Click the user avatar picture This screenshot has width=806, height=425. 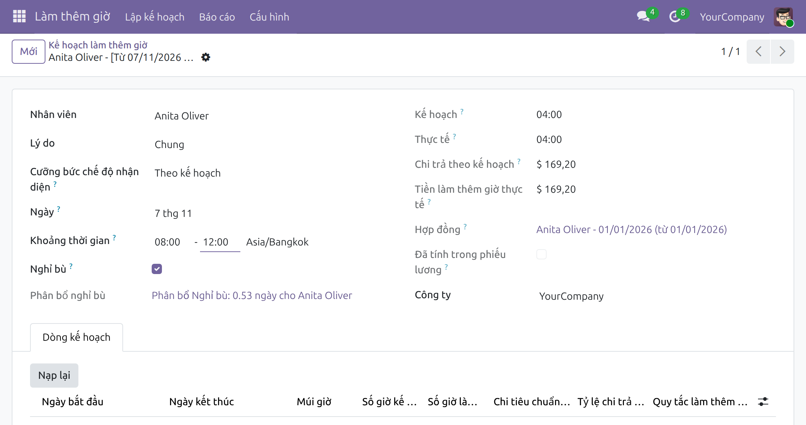[783, 17]
